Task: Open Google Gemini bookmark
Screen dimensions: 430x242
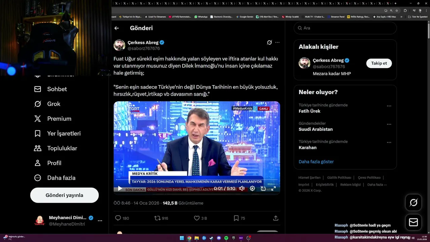Action: click(245, 16)
